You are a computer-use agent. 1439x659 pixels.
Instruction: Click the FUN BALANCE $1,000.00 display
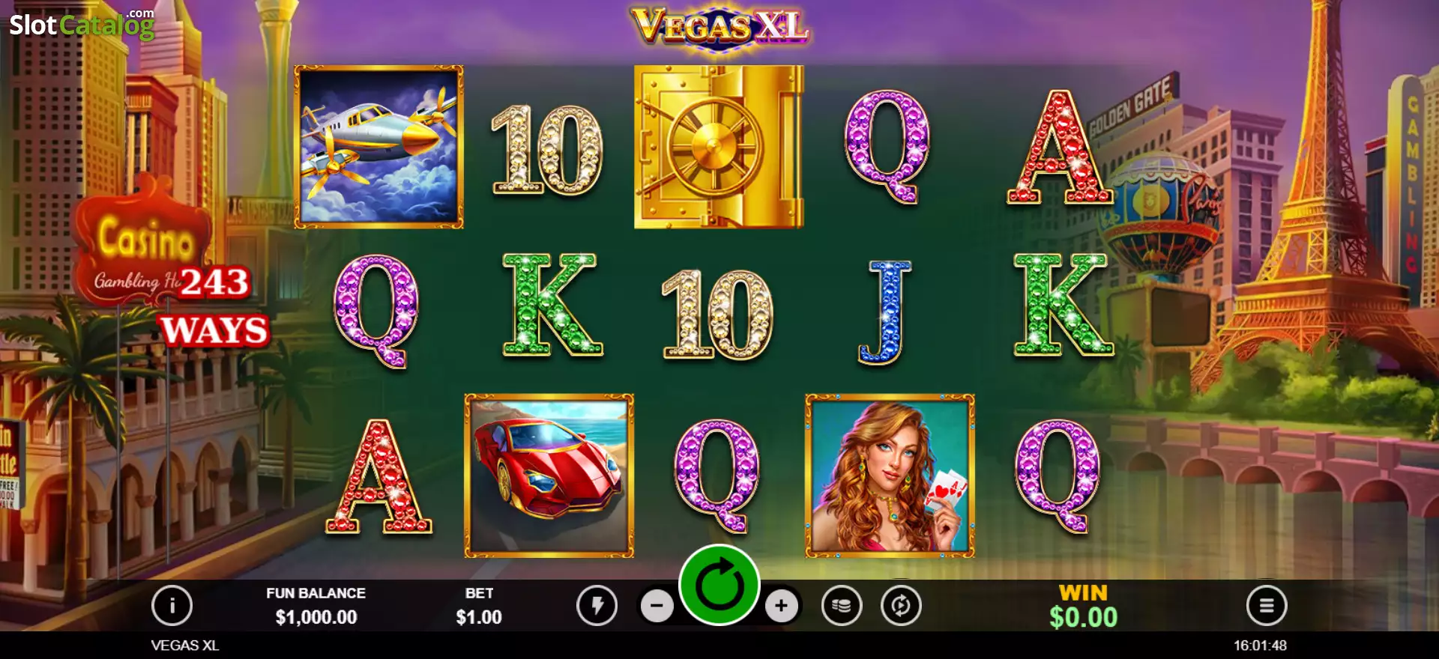click(x=316, y=606)
